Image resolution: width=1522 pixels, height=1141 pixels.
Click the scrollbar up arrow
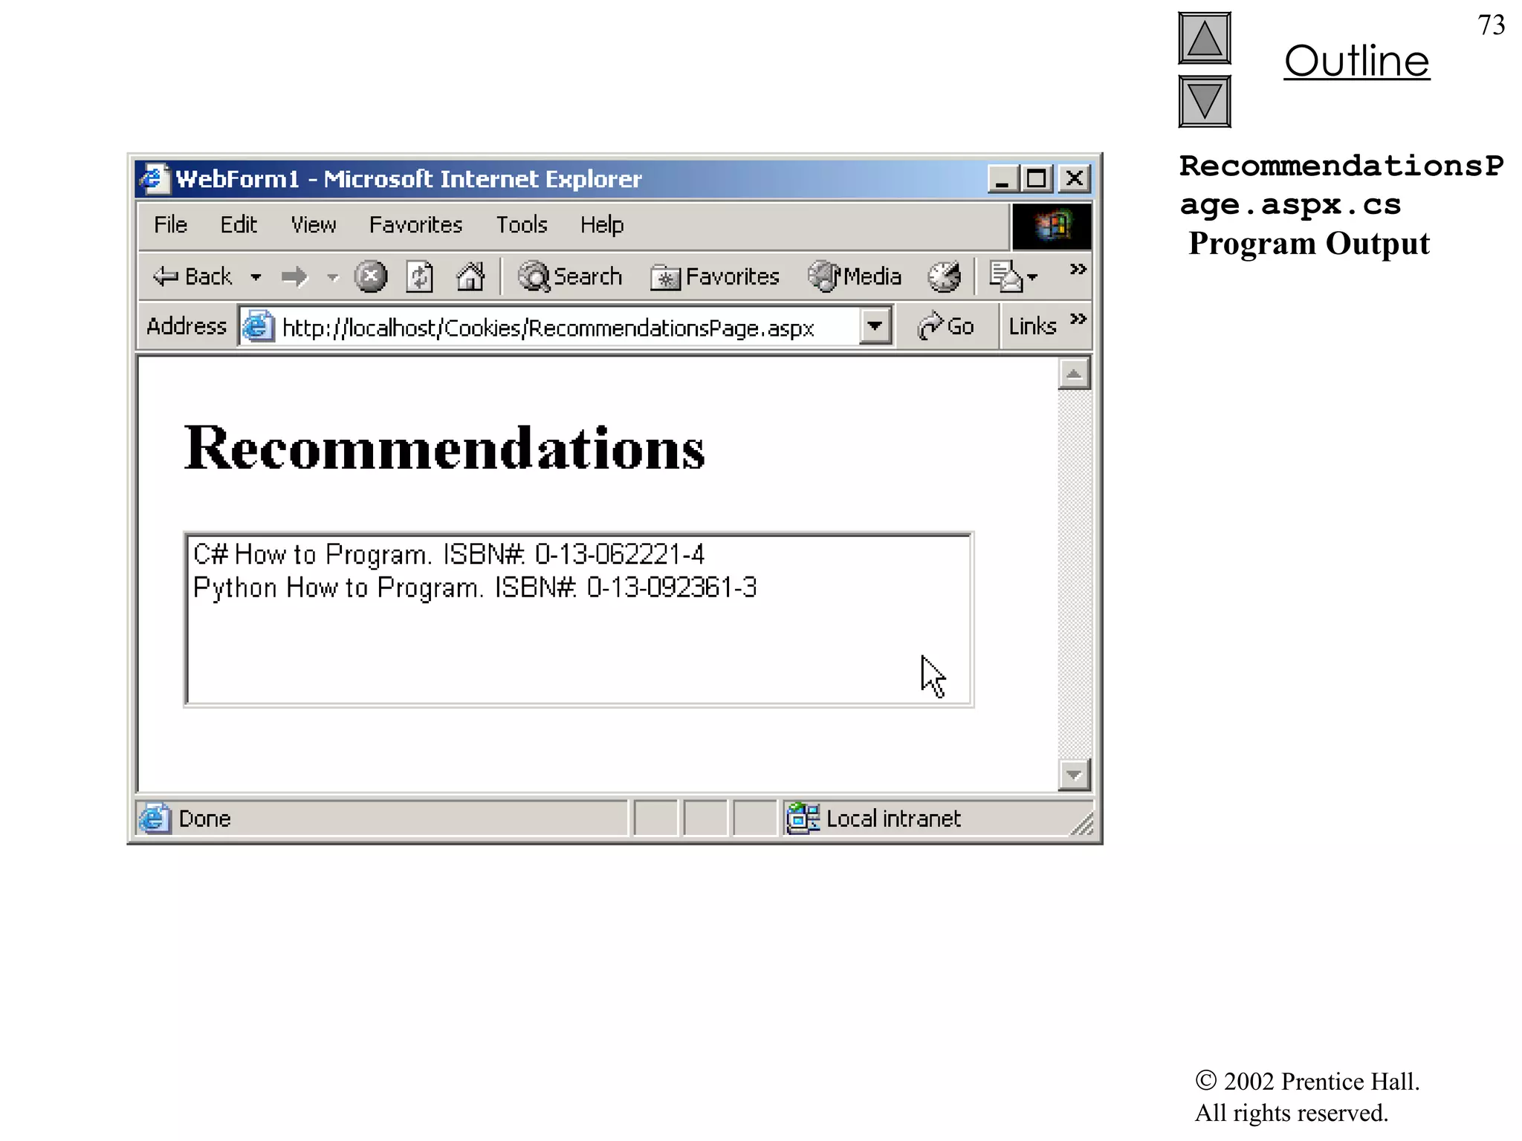[1074, 374]
